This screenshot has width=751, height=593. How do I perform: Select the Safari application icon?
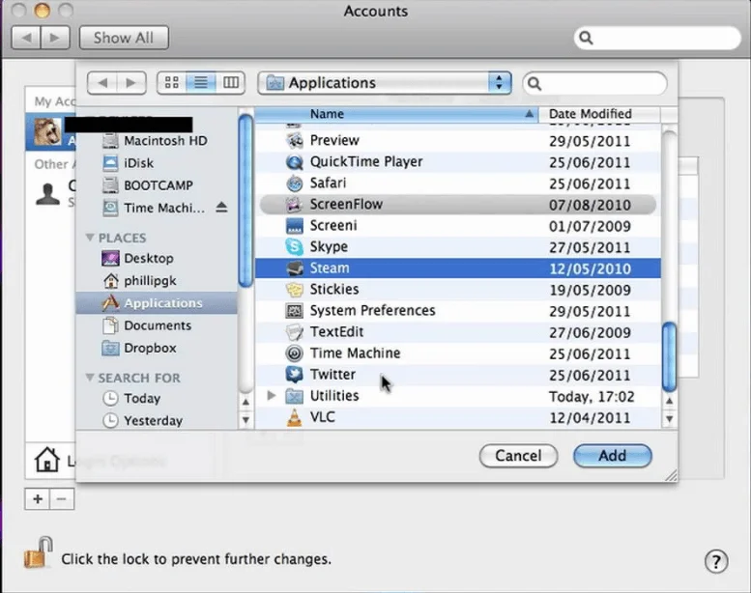[x=295, y=184]
